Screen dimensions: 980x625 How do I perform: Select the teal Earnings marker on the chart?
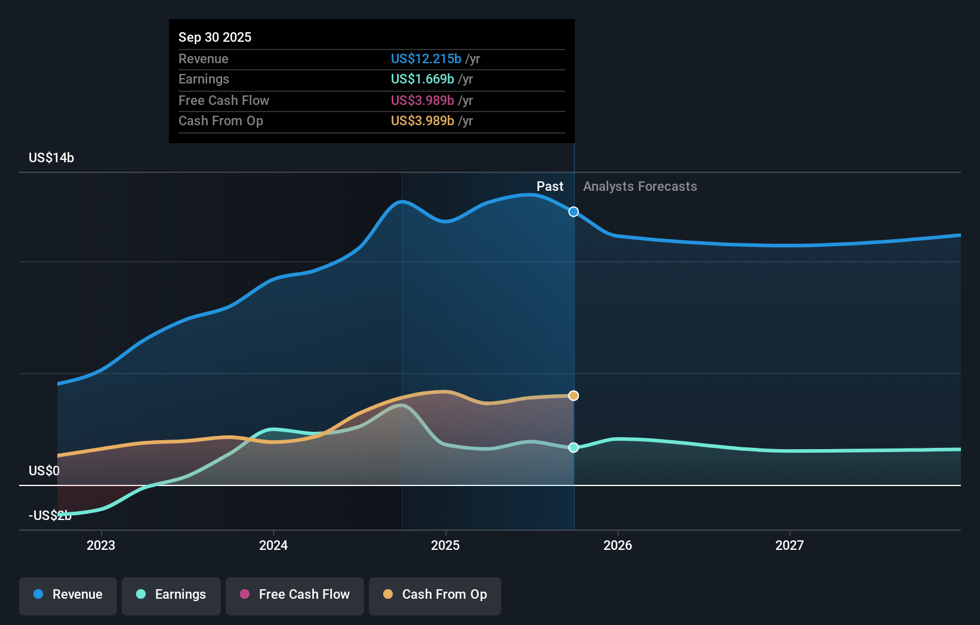tap(573, 447)
